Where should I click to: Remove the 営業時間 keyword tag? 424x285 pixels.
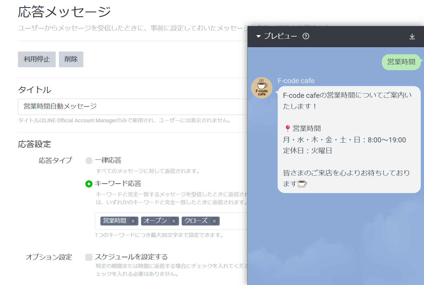point(133,221)
